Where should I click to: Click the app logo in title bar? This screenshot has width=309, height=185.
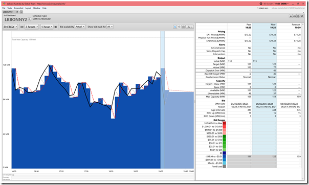point(4,4)
